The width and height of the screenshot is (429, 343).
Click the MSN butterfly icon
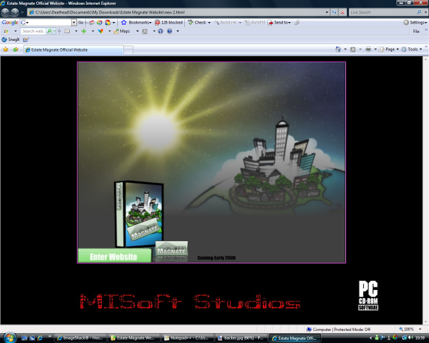click(x=101, y=31)
